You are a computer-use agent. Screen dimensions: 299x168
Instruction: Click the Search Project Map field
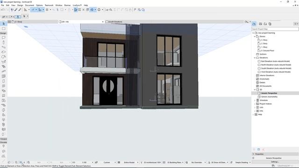pyautogui.click(x=275, y=29)
